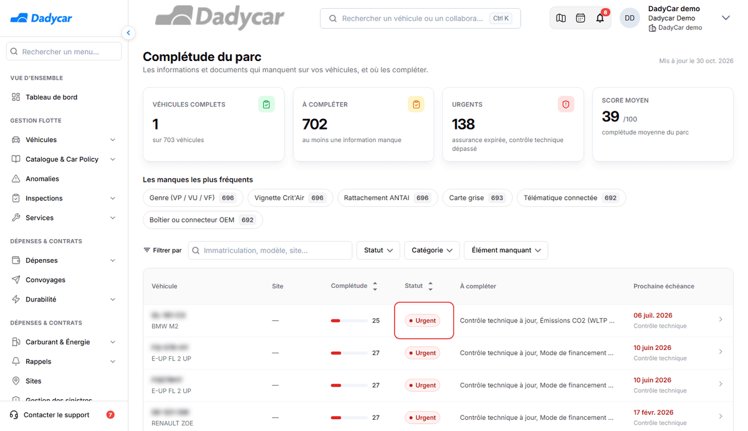This screenshot has width=748, height=431.
Task: Click the Sites location pin icon
Action: pyautogui.click(x=16, y=381)
